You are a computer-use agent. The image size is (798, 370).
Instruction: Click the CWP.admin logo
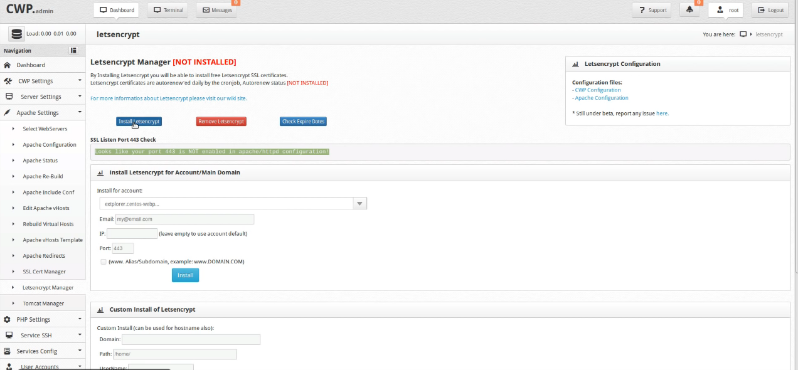point(29,9)
